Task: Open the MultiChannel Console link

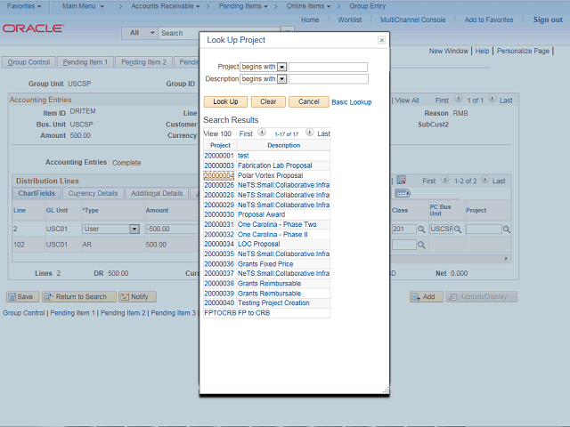Action: [412, 20]
